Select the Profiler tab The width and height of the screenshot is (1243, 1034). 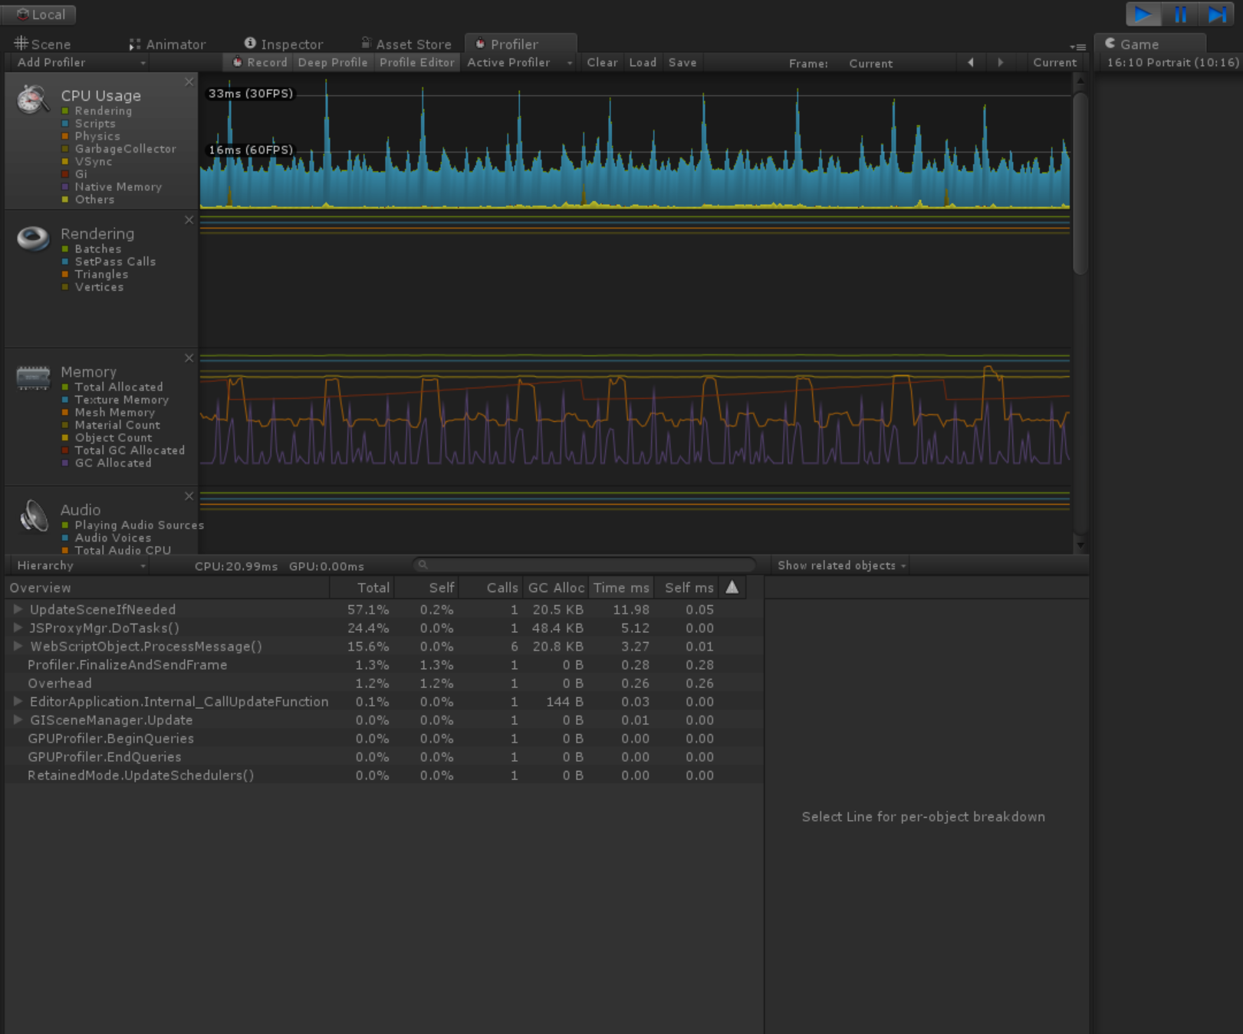pyautogui.click(x=521, y=44)
